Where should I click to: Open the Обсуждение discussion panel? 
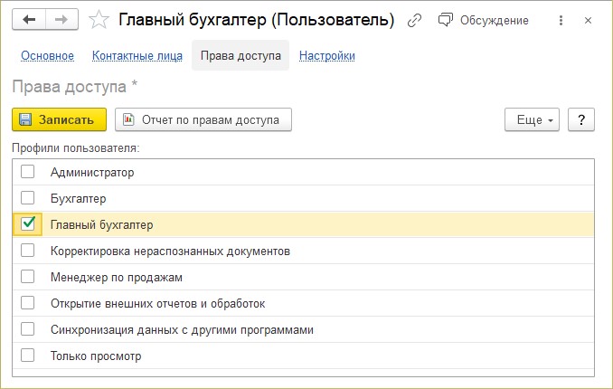coord(484,20)
